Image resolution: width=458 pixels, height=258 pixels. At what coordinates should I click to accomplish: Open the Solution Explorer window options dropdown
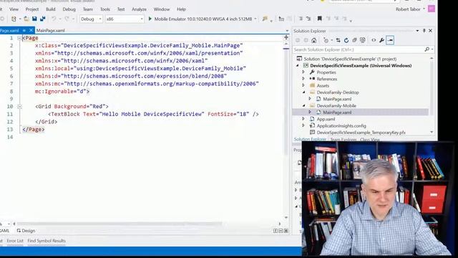pos(417,31)
